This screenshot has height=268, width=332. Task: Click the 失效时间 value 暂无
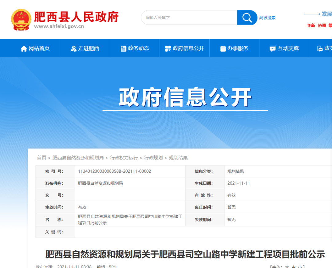pyautogui.click(x=231, y=220)
